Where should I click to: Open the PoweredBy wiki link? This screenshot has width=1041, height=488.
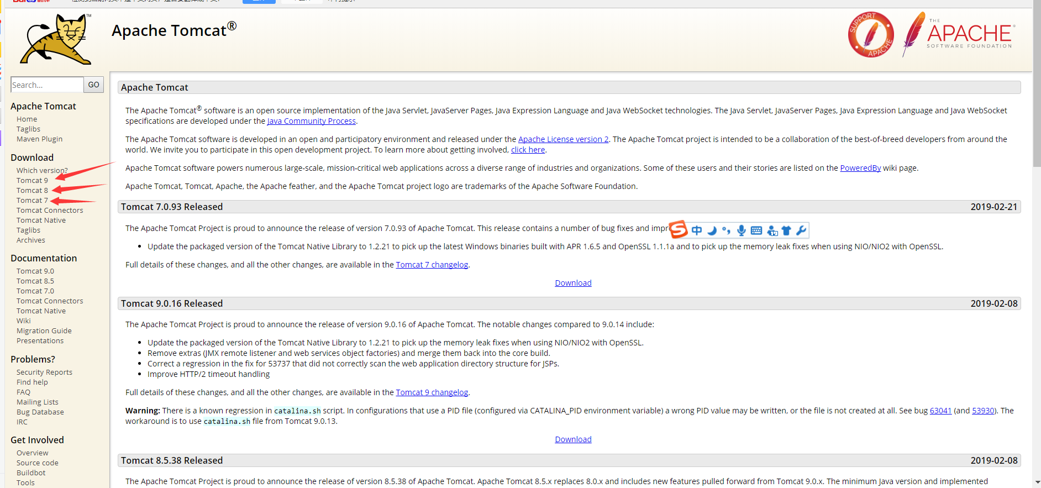click(x=860, y=168)
